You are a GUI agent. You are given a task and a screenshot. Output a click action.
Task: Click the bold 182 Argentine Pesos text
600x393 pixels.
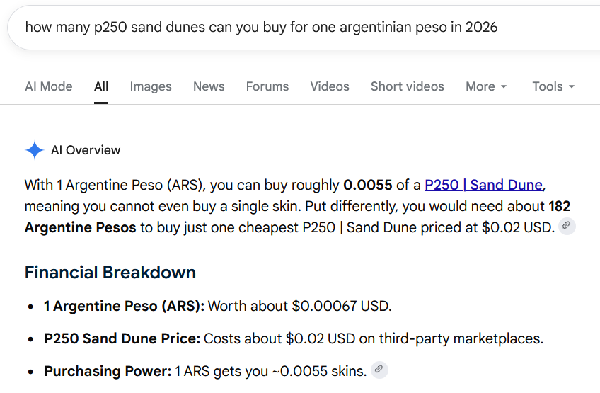coord(297,217)
